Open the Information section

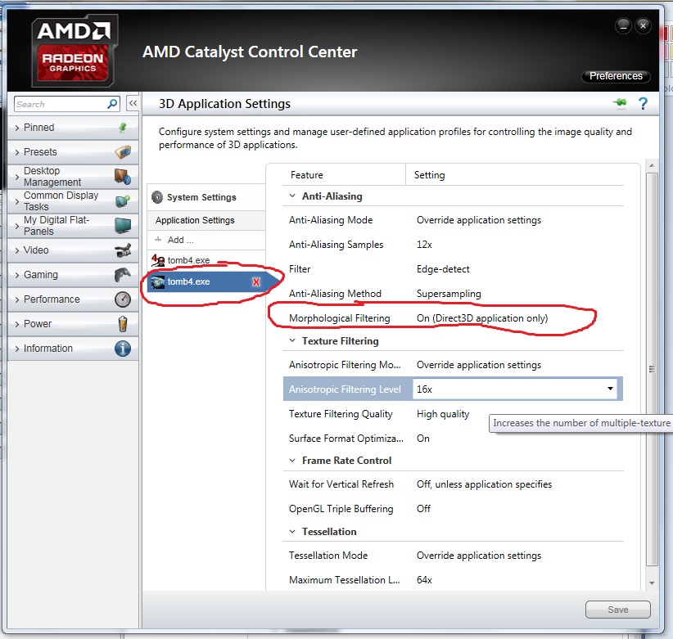73,349
